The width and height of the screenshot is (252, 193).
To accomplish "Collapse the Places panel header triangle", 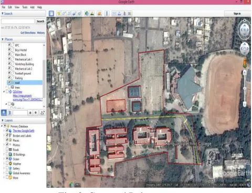I will 3,39.
